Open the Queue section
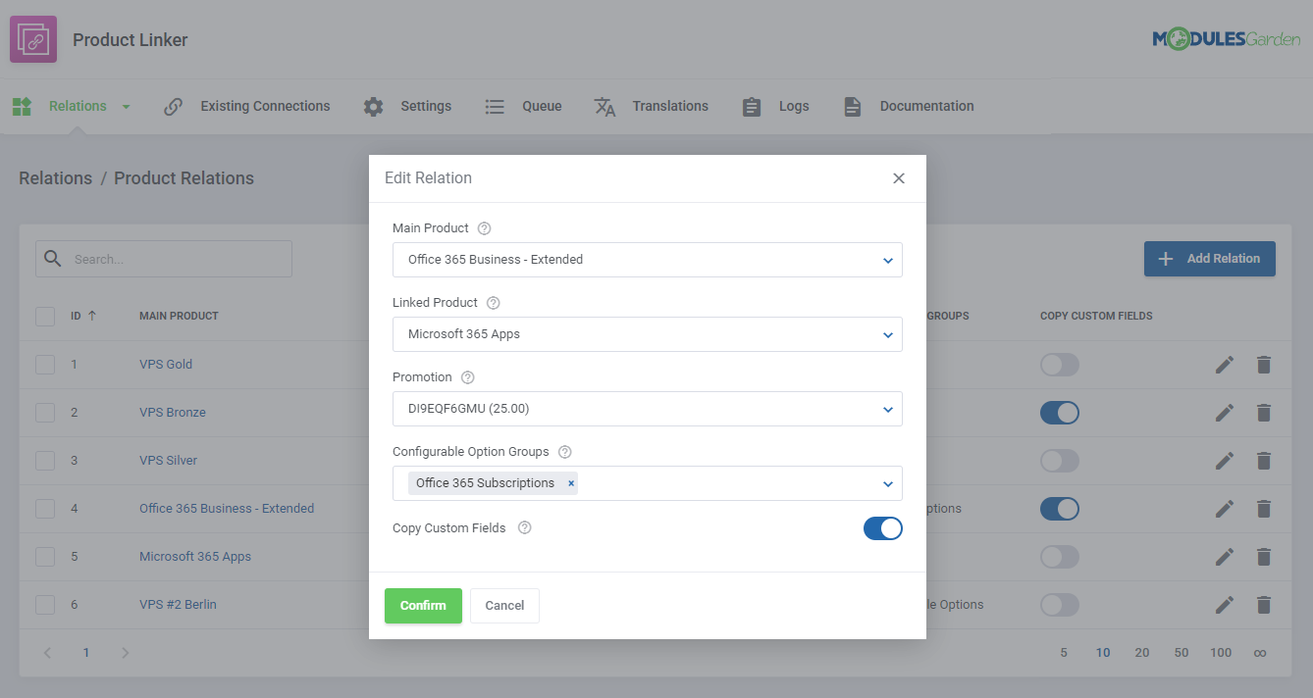1313x698 pixels. click(523, 106)
